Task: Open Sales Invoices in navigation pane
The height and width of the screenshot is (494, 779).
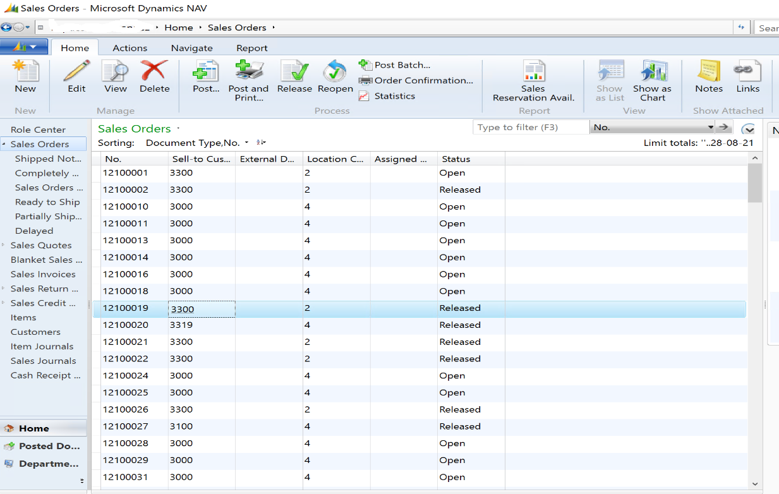Action: (x=43, y=274)
